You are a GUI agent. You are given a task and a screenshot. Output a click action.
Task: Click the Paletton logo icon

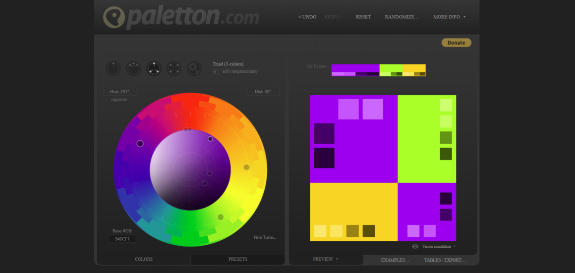pos(115,17)
